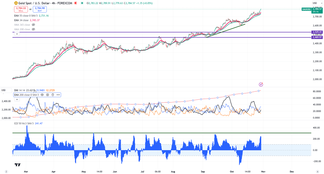Show the hidden HMA 365 indicator
The width and height of the screenshot is (324, 174).
(x=33, y=25)
